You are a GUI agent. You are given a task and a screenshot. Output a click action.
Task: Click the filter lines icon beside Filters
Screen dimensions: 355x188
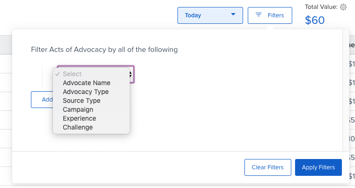point(258,15)
